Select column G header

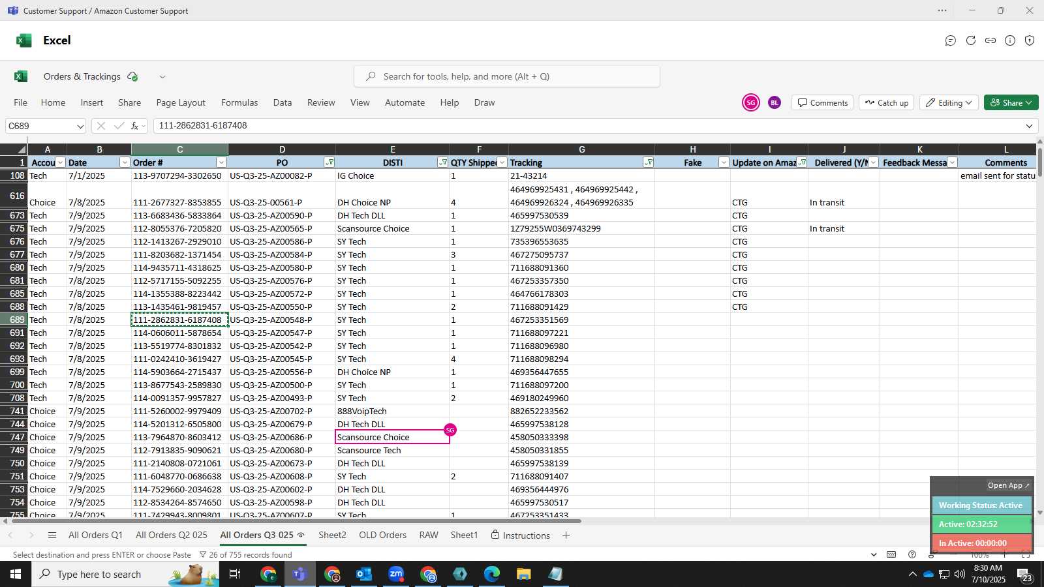(x=581, y=149)
